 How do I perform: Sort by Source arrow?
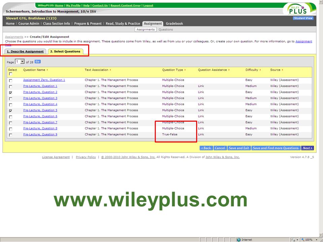tap(282, 70)
